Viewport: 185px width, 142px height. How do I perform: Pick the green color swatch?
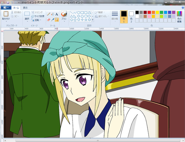point(161,12)
